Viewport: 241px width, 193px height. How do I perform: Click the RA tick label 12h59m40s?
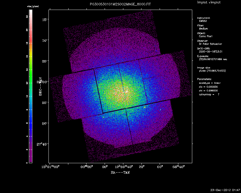pyautogui.click(x=124, y=167)
